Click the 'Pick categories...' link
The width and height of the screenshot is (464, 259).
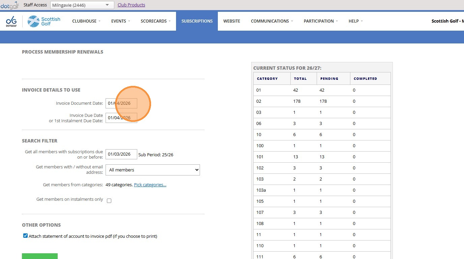tap(150, 185)
